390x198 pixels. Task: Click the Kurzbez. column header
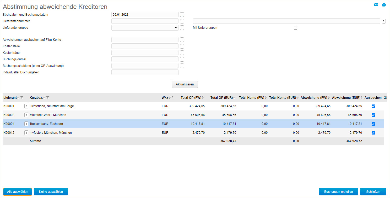pyautogui.click(x=36, y=98)
